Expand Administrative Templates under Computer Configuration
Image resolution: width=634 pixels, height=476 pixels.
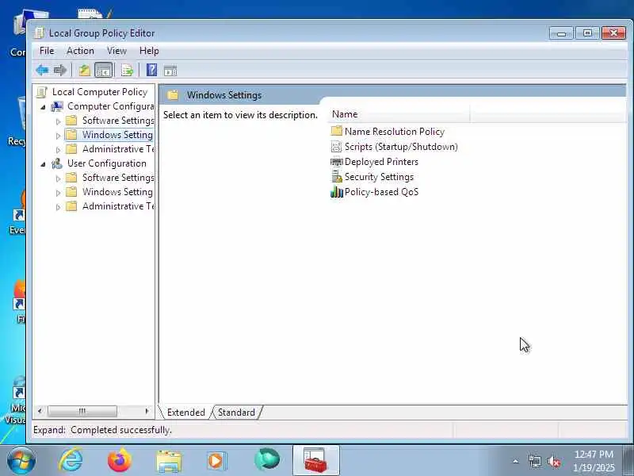click(58, 150)
